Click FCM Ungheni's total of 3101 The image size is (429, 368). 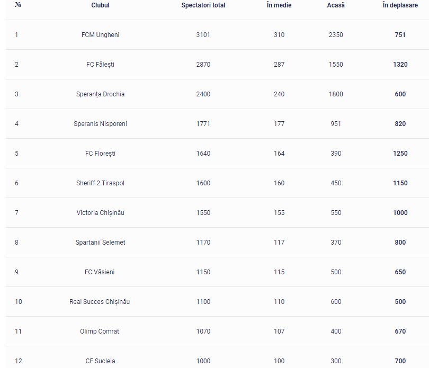pyautogui.click(x=203, y=35)
